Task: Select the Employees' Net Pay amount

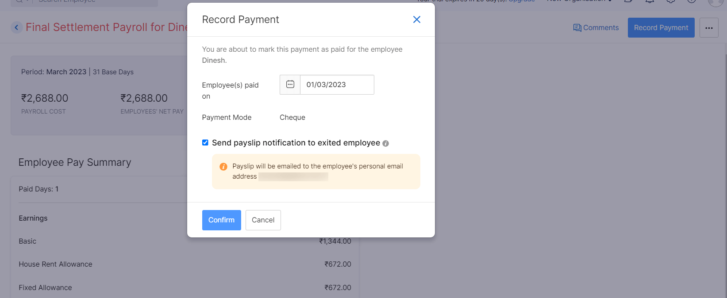Action: coord(144,98)
